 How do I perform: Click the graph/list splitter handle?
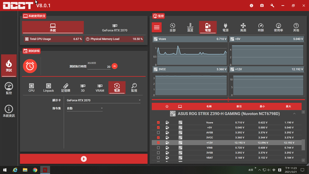point(228,99)
